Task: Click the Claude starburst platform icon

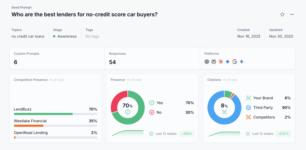Action: click(x=221, y=62)
